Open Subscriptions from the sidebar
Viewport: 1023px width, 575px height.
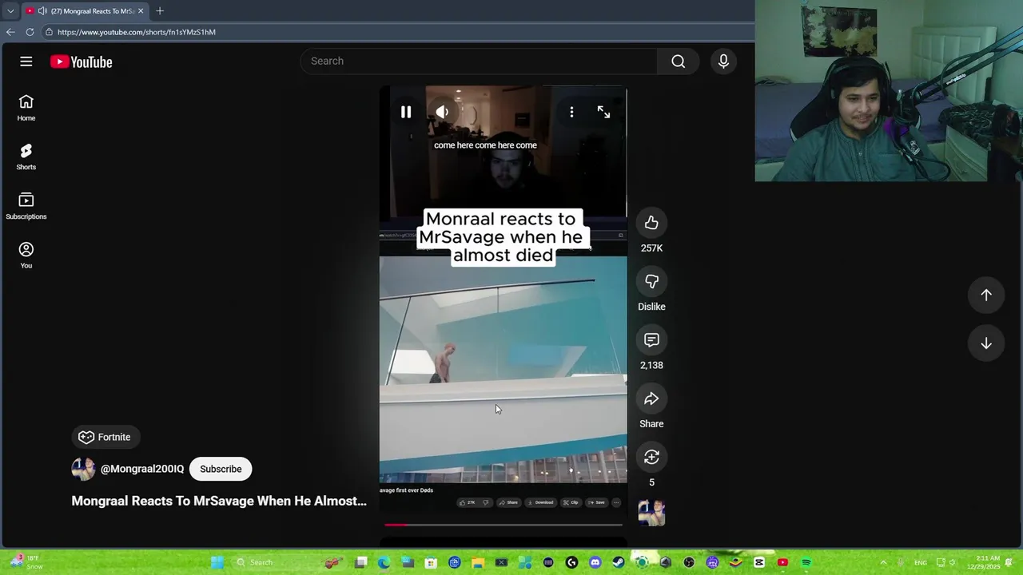coord(26,206)
